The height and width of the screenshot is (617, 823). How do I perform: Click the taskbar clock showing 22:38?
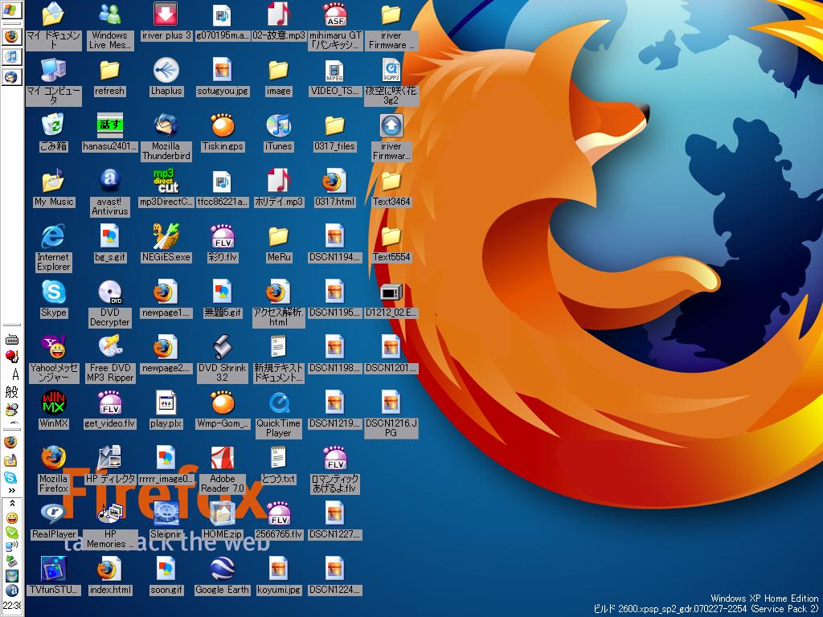11,605
